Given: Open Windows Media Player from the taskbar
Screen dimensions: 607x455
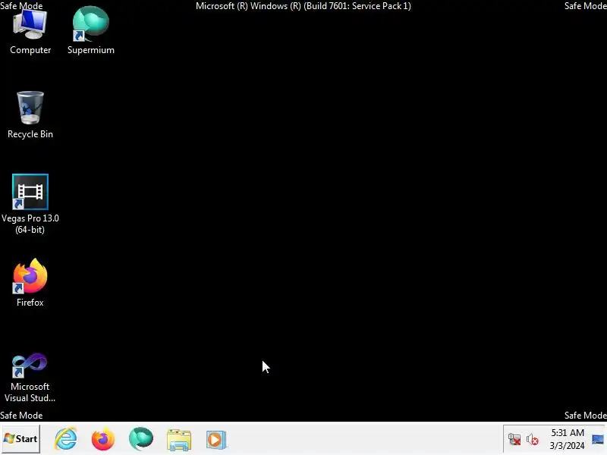Looking at the screenshot, I should (x=216, y=440).
